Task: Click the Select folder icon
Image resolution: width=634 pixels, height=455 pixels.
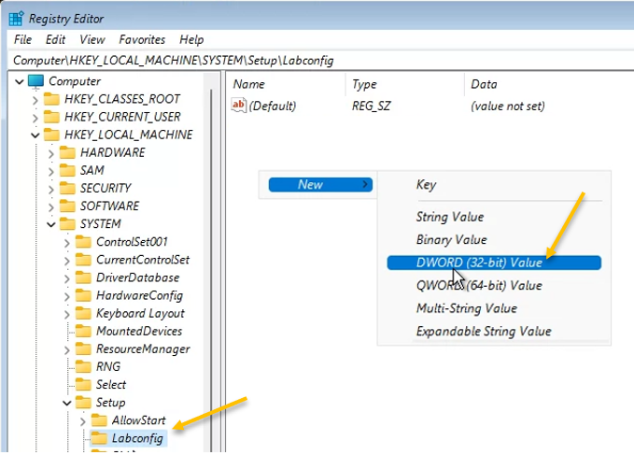Action: (x=83, y=384)
